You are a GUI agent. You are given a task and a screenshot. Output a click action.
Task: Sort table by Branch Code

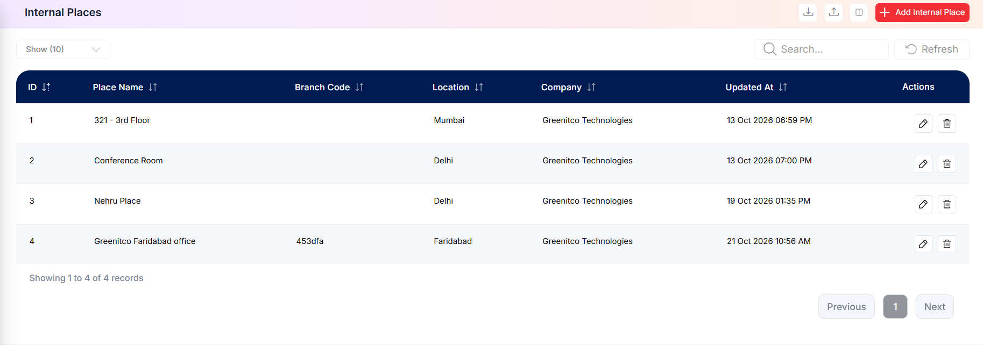[359, 87]
